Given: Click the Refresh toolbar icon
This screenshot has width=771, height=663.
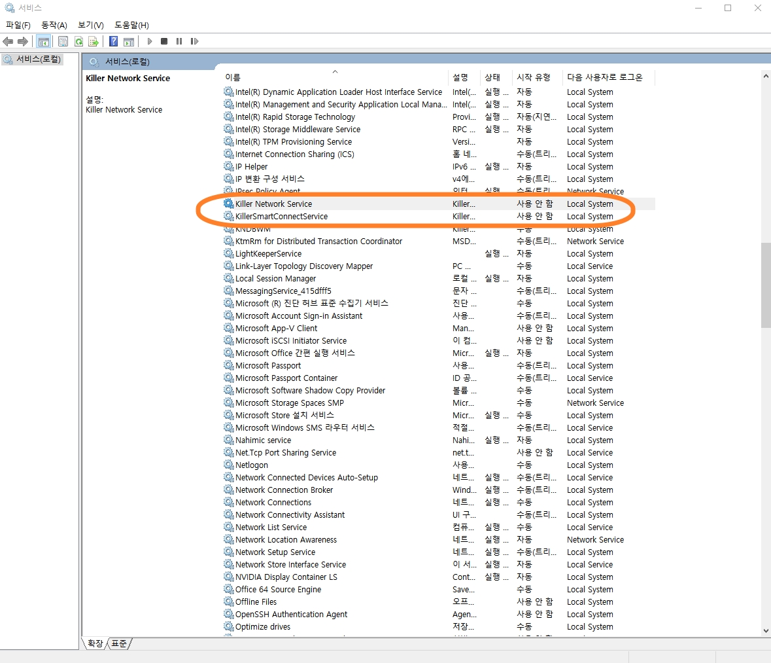Looking at the screenshot, I should point(78,41).
